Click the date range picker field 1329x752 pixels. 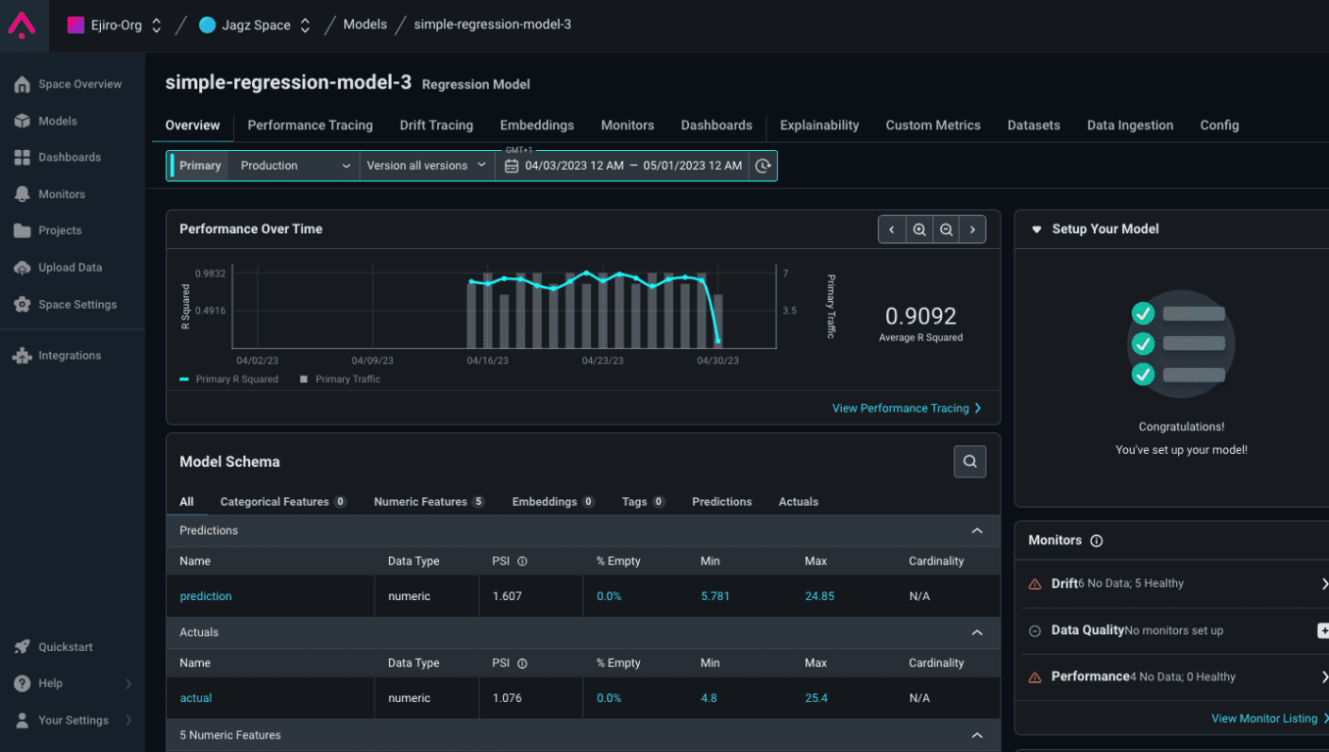(x=623, y=166)
